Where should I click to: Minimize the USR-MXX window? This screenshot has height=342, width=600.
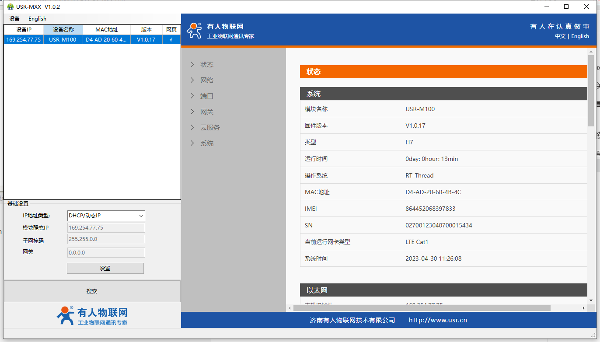[x=546, y=7]
